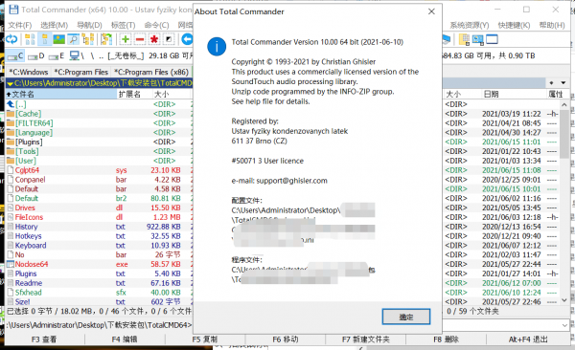Sort right panel by 属性 column header
The height and width of the screenshot is (350, 575).
pyautogui.click(x=558, y=94)
